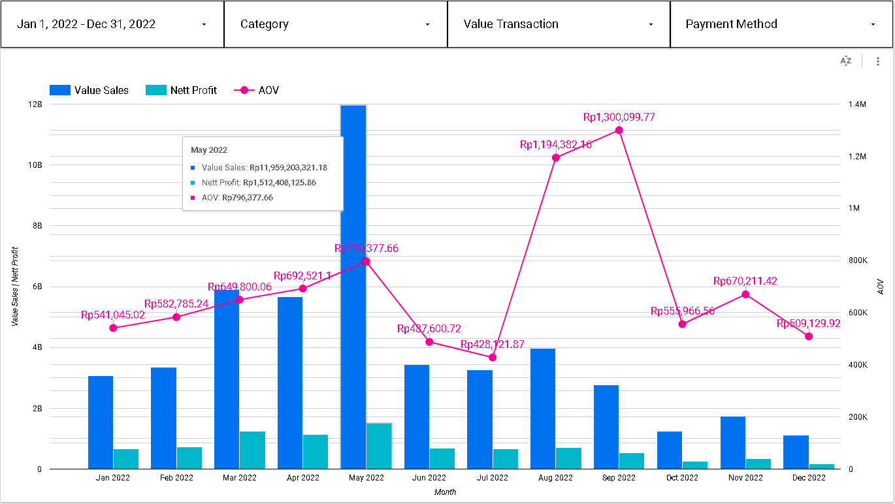Click the Nov 2022 Value Sales bar
This screenshot has width=895, height=504.
tap(732, 442)
